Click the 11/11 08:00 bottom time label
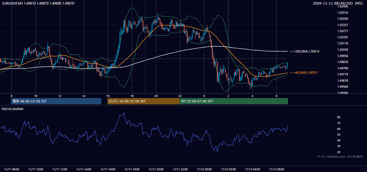The image size is (367, 172). pyautogui.click(x=12, y=169)
